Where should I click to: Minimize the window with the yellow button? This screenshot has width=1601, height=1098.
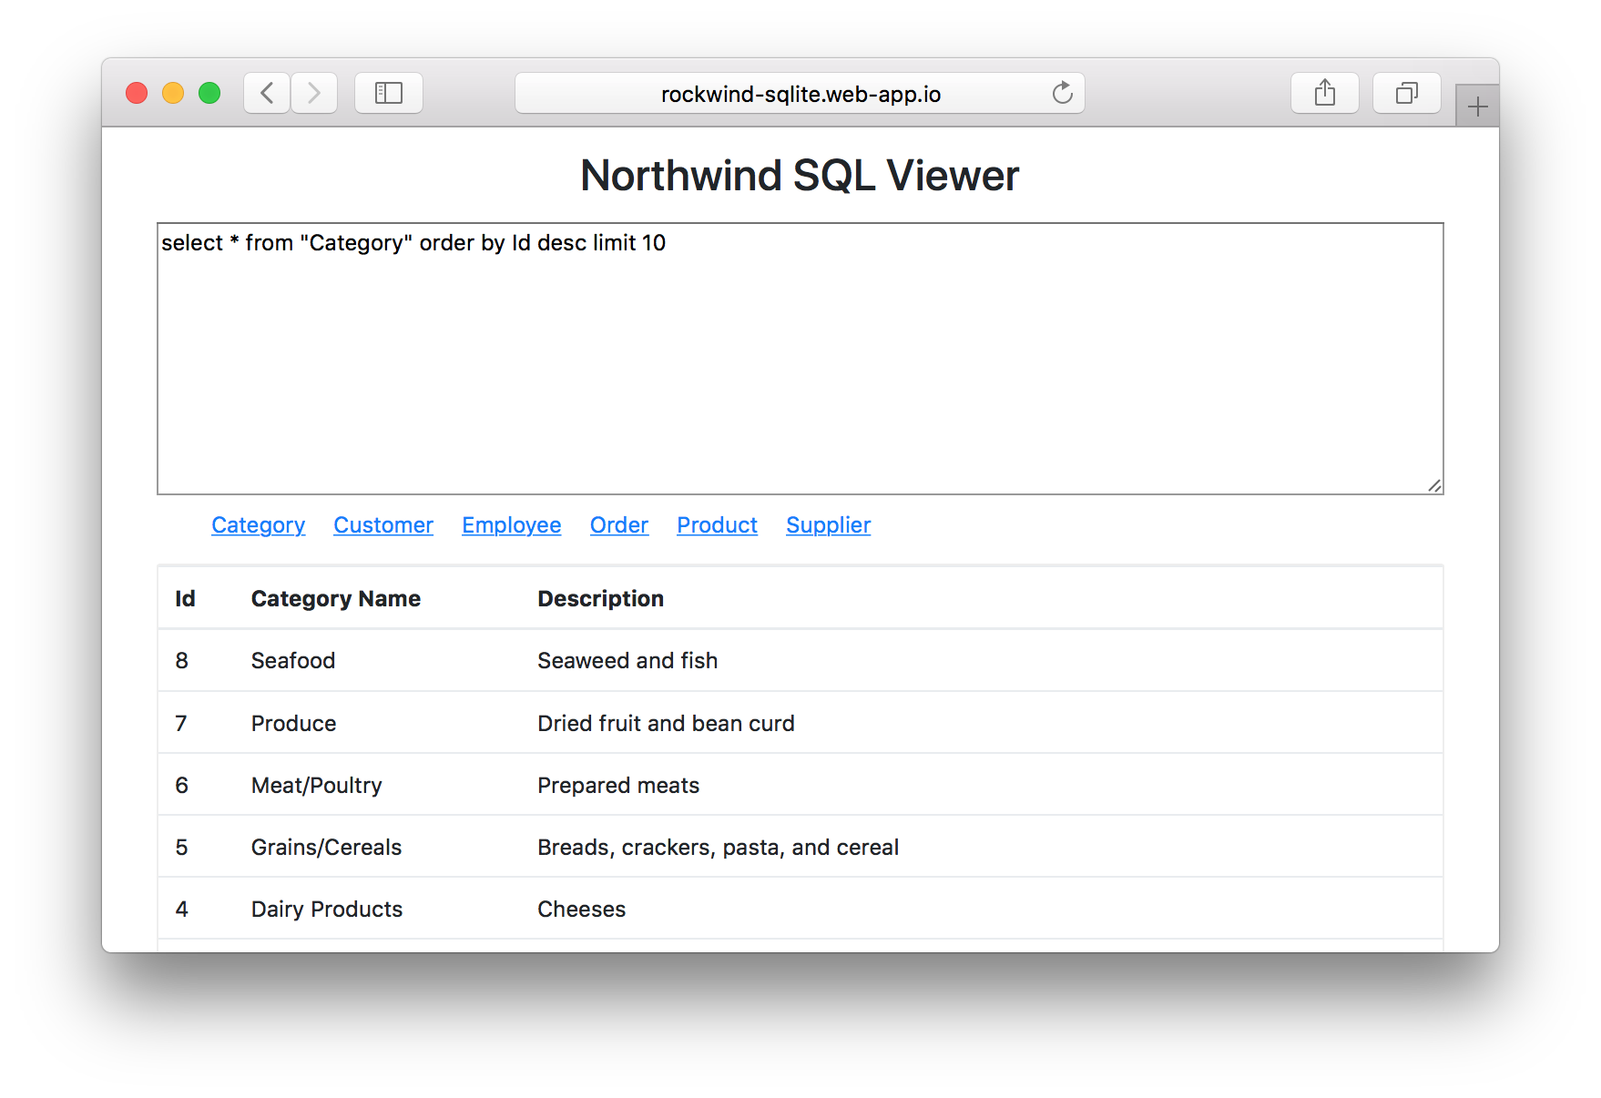coord(173,93)
